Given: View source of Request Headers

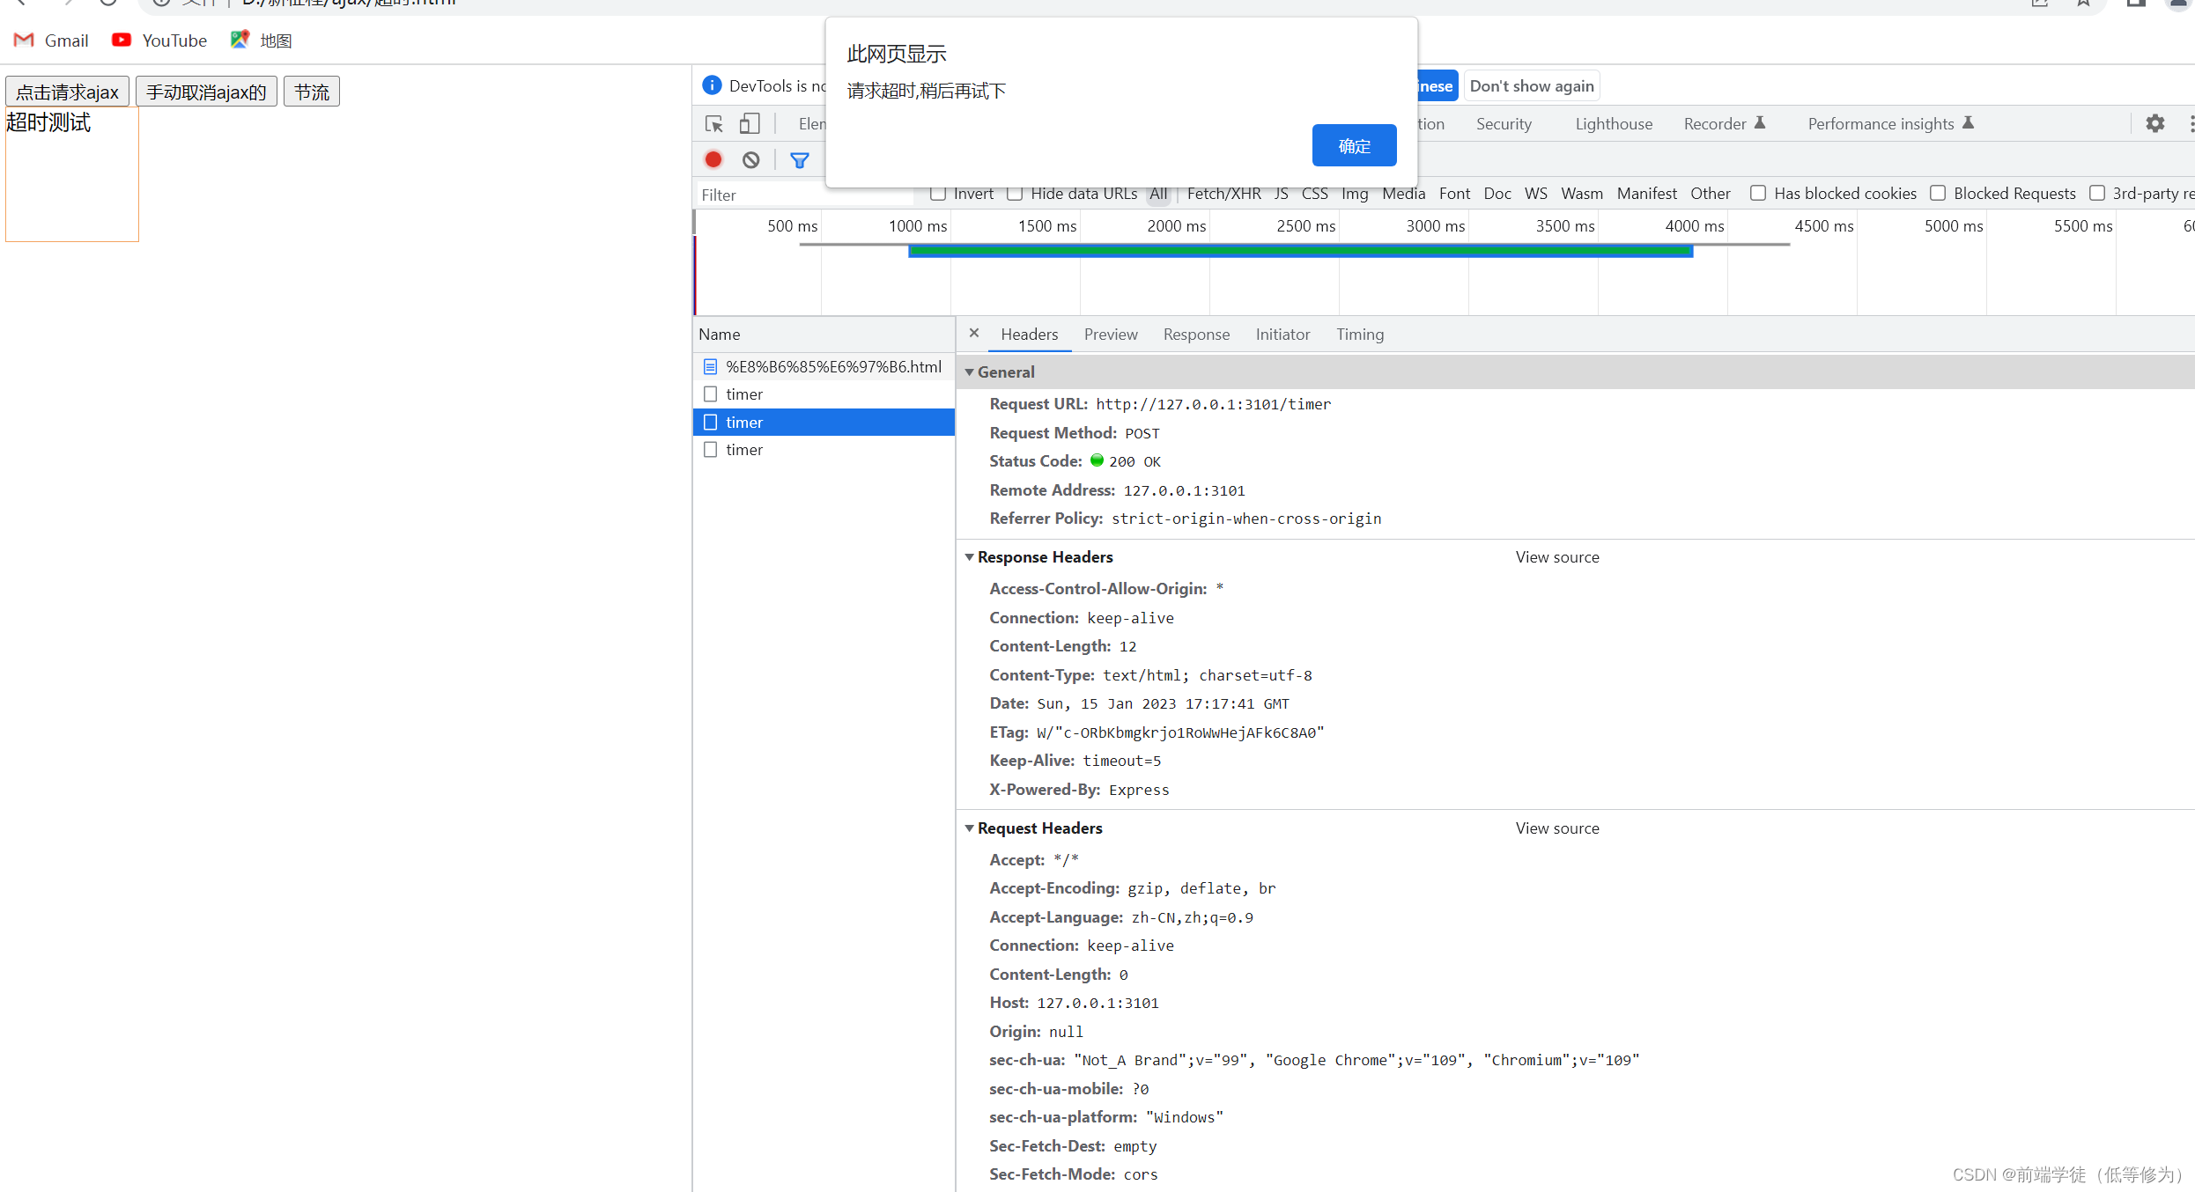Looking at the screenshot, I should click(1557, 828).
